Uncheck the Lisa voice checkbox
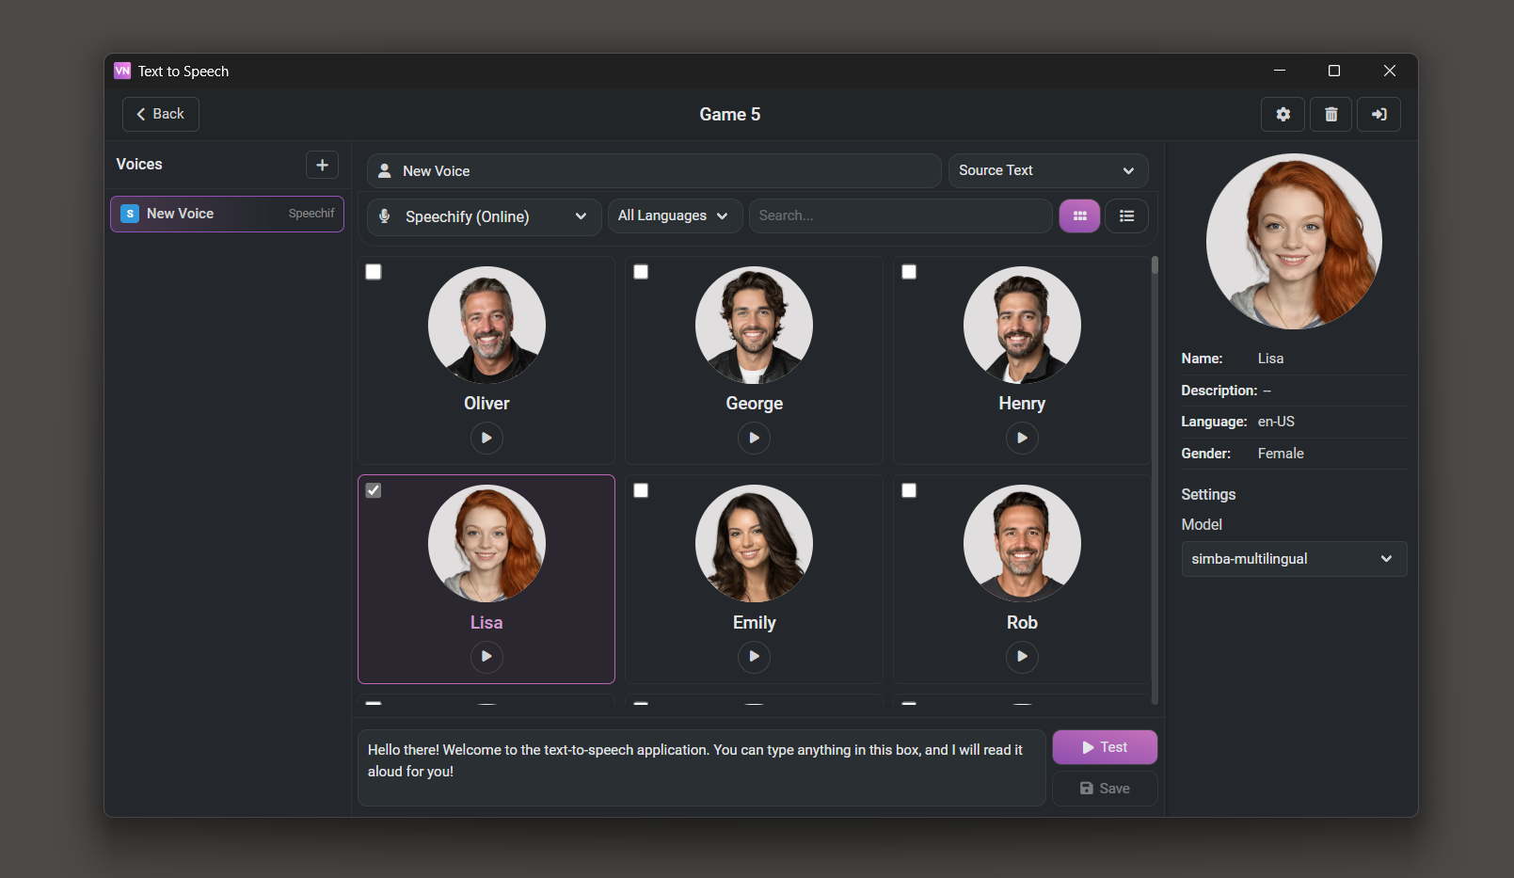The height and width of the screenshot is (878, 1514). click(374, 490)
